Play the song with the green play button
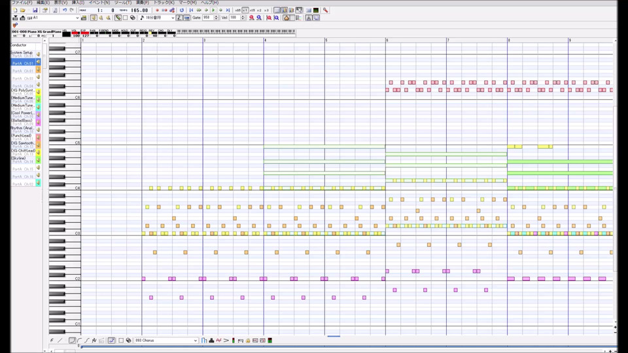 click(213, 10)
